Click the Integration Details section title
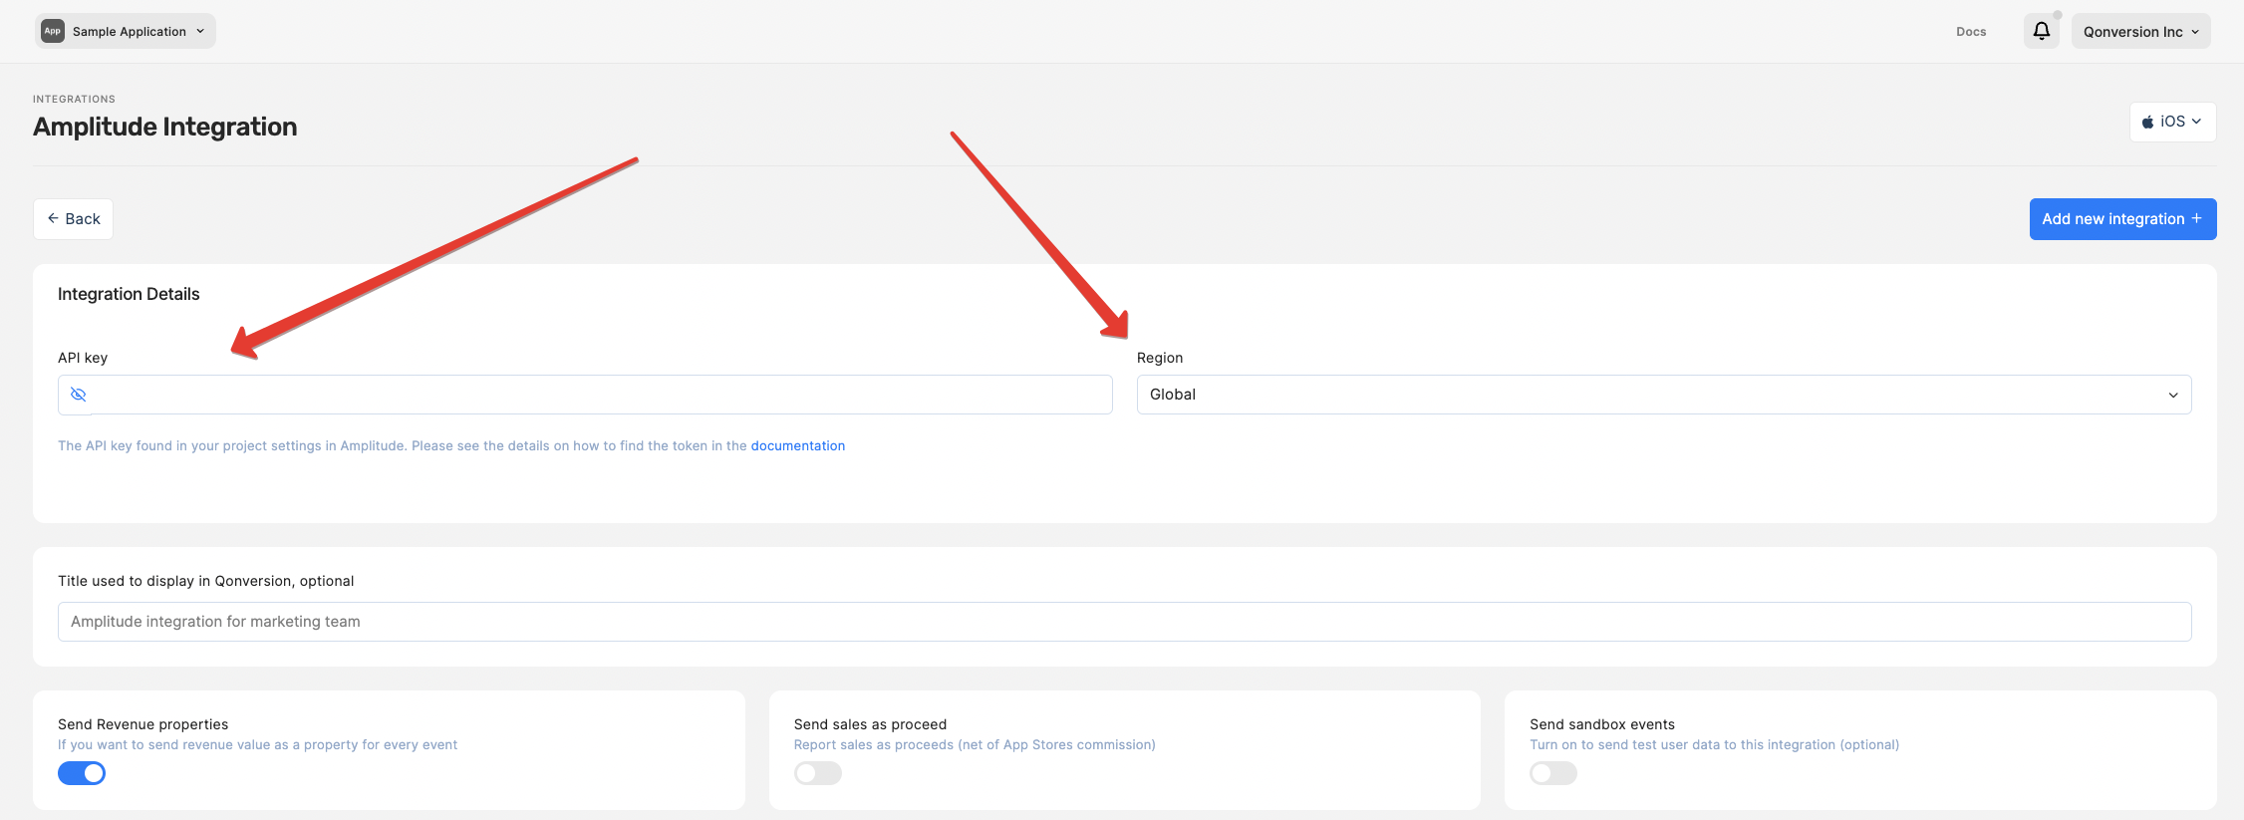This screenshot has height=820, width=2244. (129, 294)
